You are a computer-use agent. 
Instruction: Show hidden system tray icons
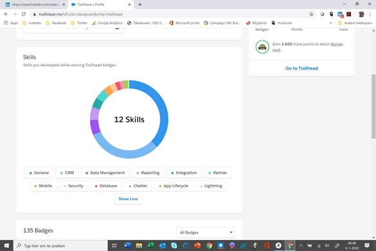[301, 245]
